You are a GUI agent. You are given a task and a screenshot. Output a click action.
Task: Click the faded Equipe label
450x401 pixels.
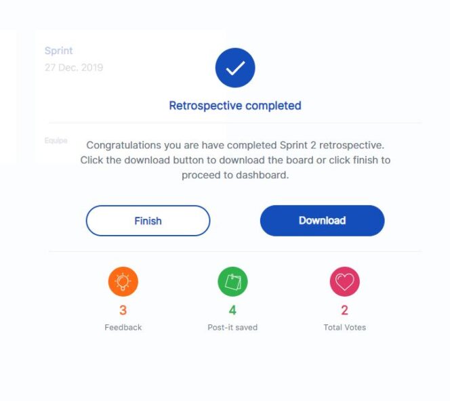point(56,140)
